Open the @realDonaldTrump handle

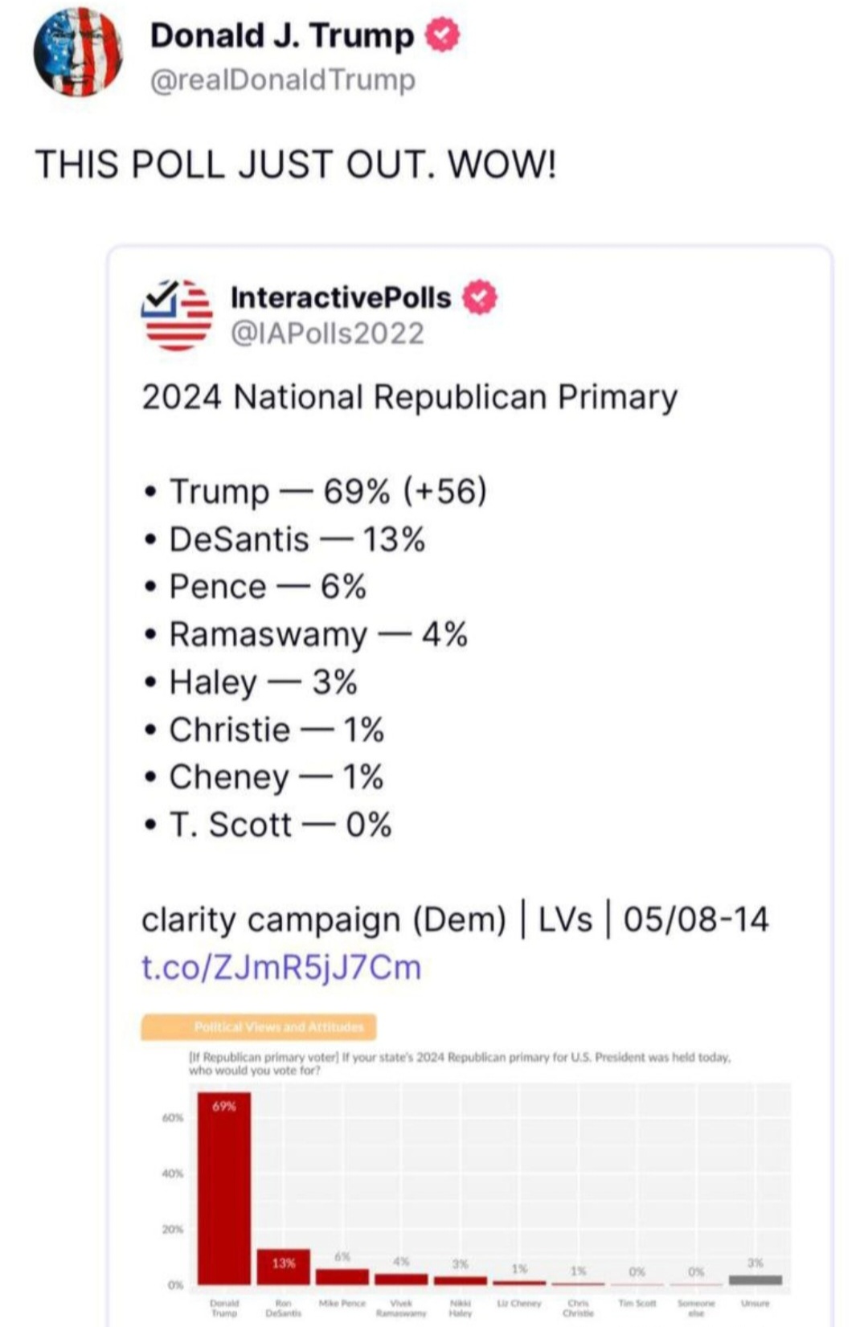click(283, 80)
